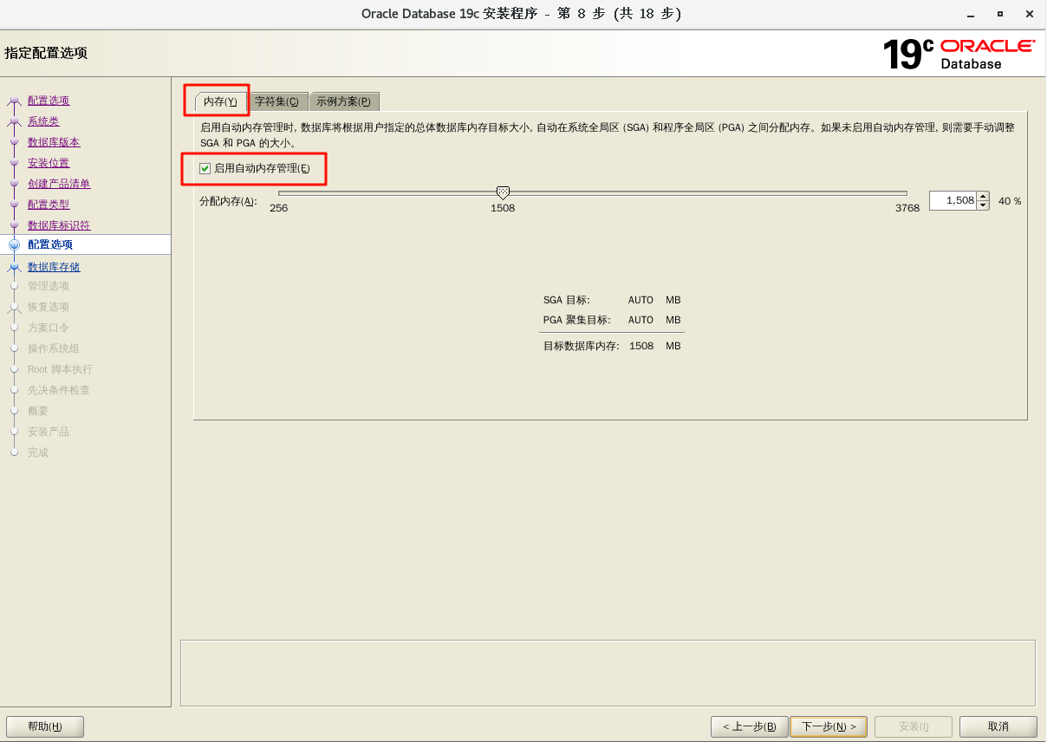1047x742 pixels.
Task: Select the 内存 tab
Action: click(219, 101)
